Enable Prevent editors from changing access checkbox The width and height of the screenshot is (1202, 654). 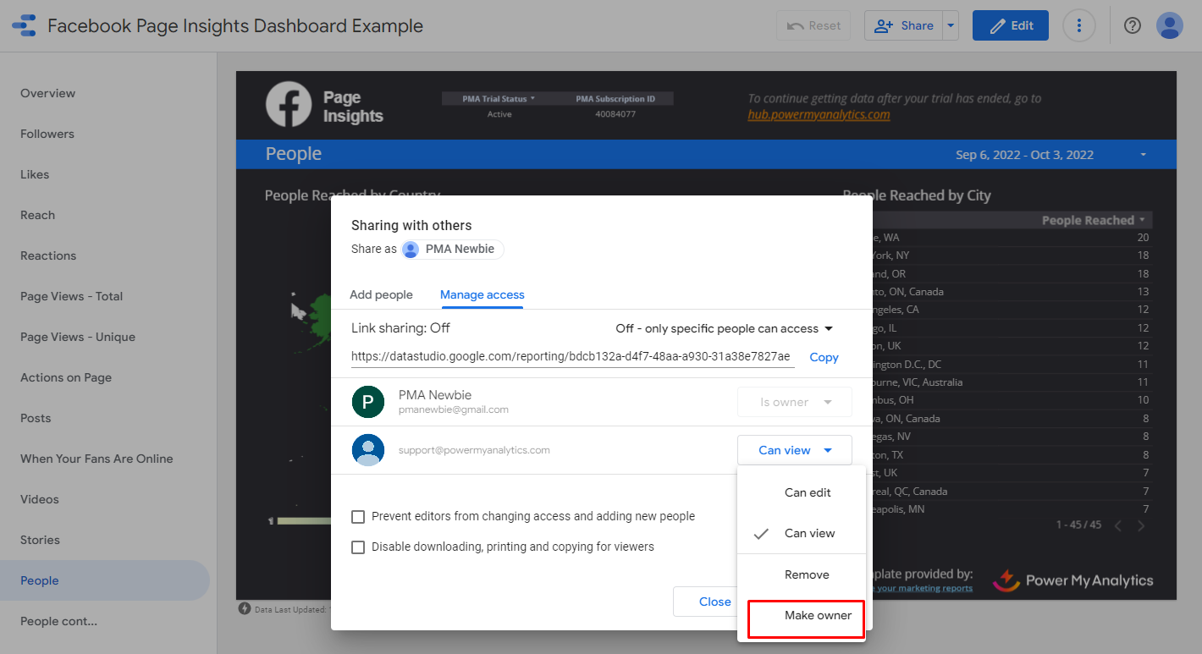pos(358,516)
